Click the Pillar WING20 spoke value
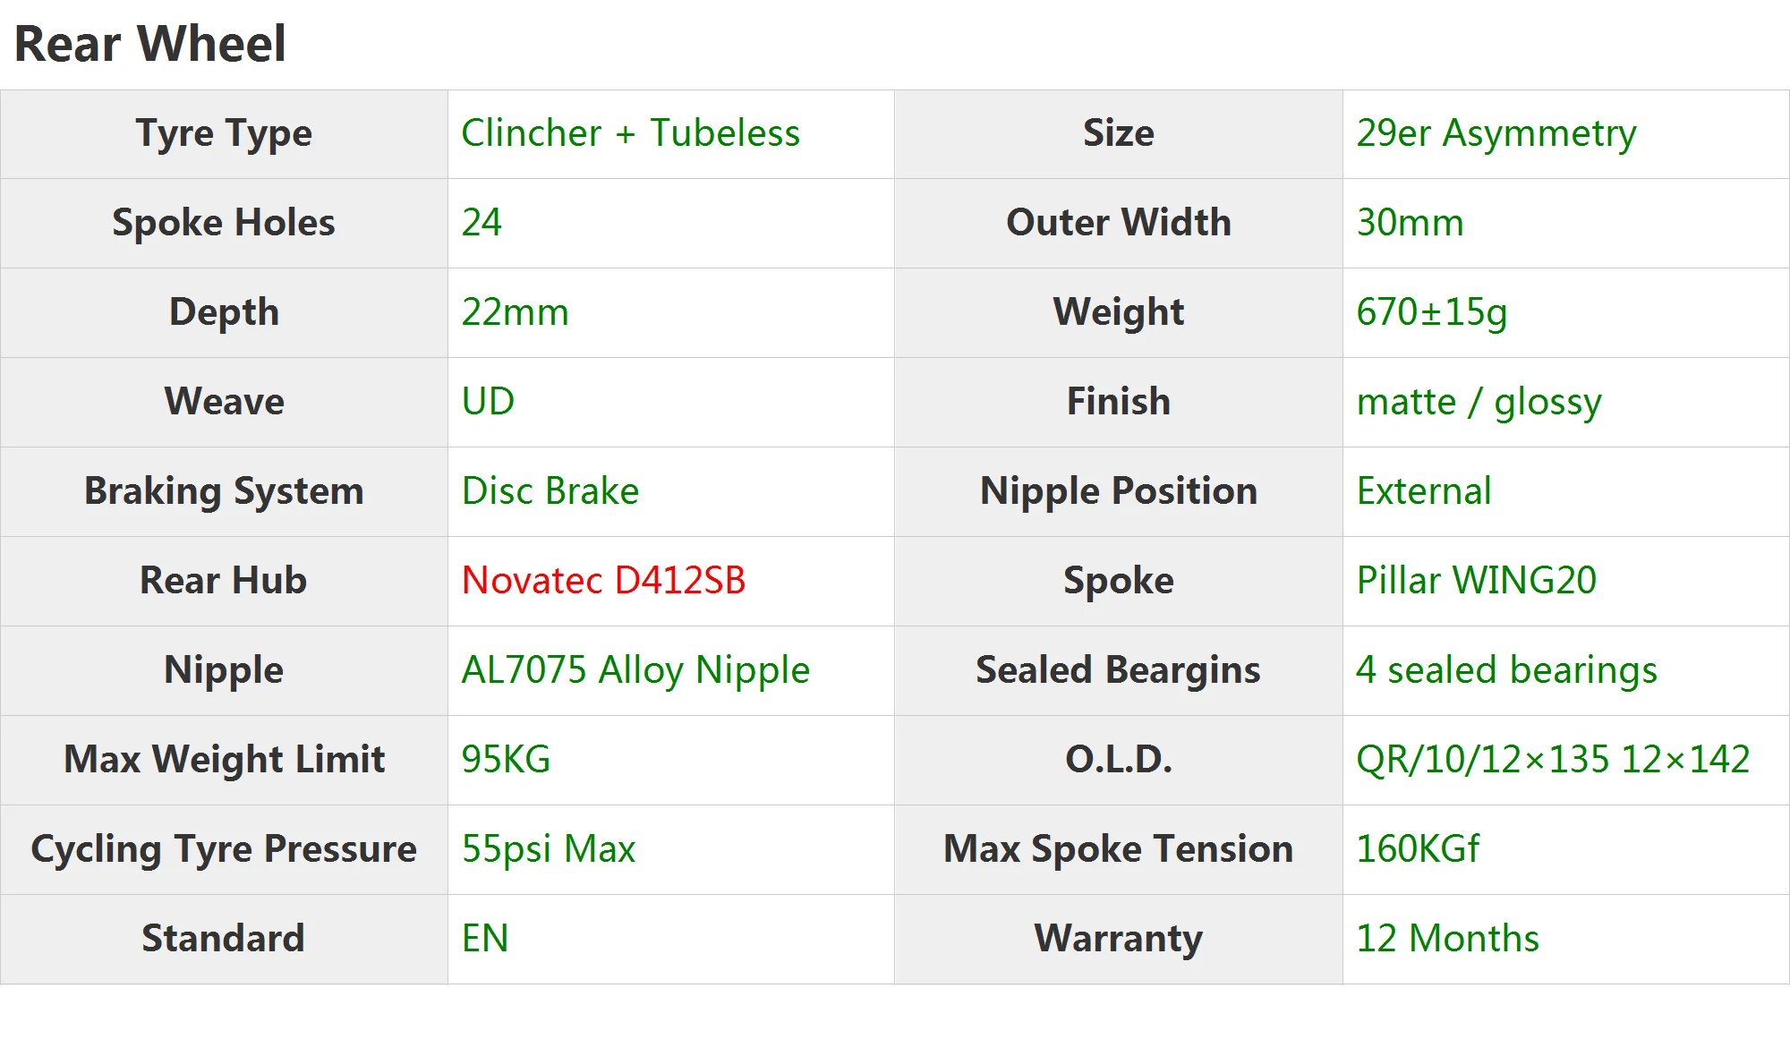The image size is (1790, 1056). [x=1476, y=580]
